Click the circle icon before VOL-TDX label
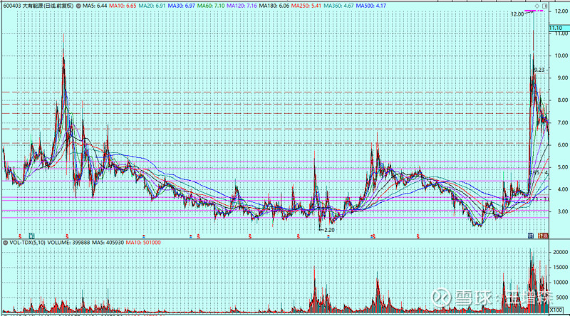Viewport: 570px width, 316px height. [x=5, y=243]
